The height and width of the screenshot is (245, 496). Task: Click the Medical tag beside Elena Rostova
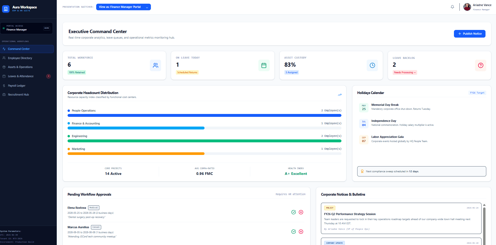94,208
